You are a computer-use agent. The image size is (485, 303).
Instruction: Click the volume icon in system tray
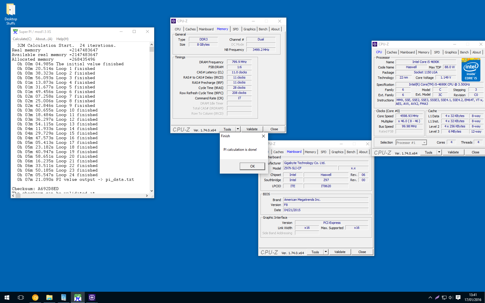(451, 297)
